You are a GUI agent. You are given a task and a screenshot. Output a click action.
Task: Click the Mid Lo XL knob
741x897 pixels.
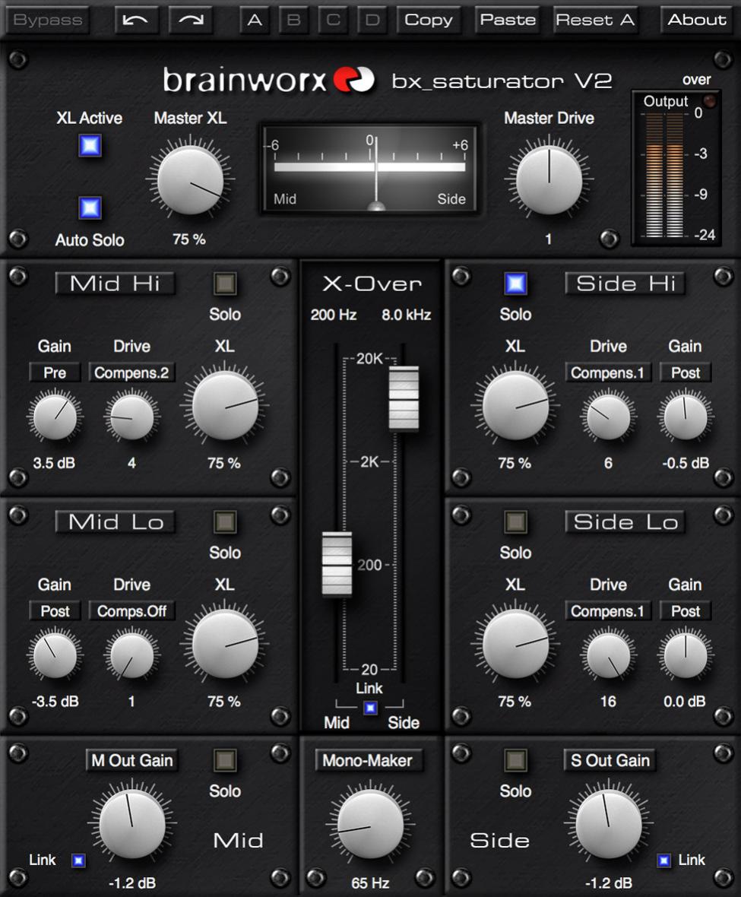pos(225,644)
